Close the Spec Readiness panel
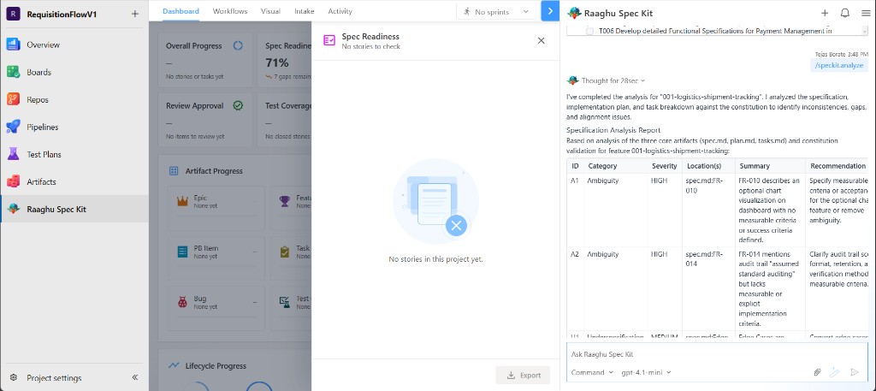 click(x=541, y=40)
